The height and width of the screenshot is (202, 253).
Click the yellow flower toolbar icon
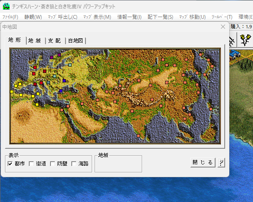[x=245, y=40]
